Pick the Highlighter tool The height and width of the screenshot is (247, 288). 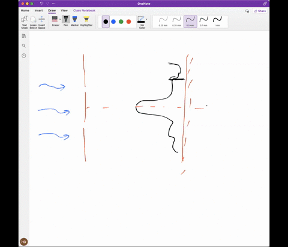pos(86,21)
